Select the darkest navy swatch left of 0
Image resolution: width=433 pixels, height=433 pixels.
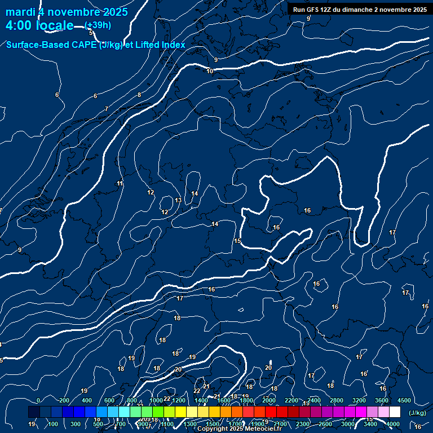point(34,412)
